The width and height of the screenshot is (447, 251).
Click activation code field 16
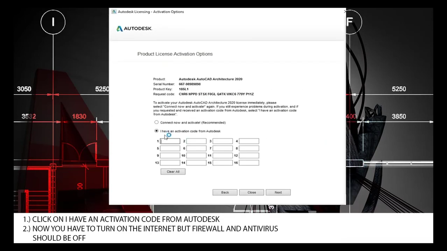[249, 163]
